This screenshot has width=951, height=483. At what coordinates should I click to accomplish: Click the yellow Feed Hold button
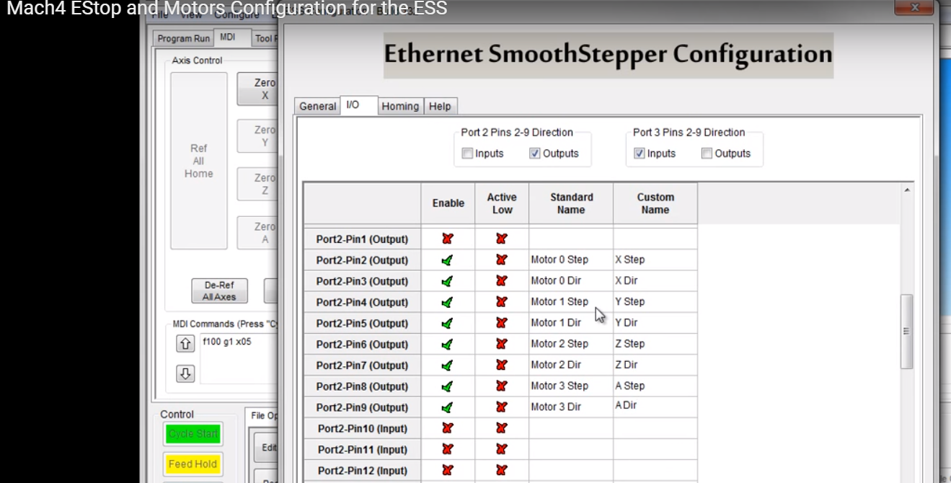[193, 464]
